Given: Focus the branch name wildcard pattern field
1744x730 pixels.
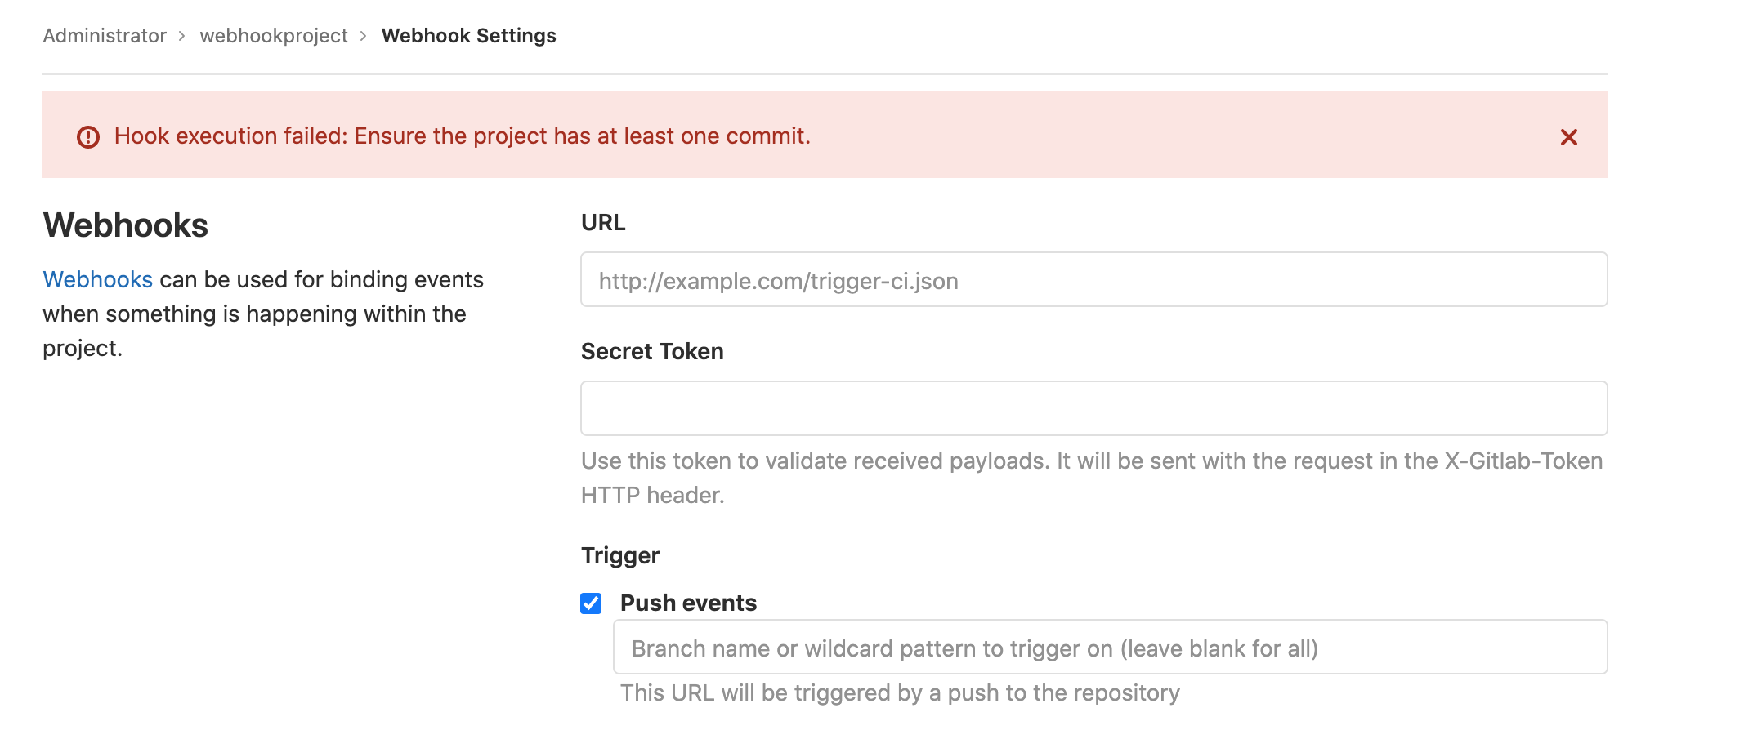Looking at the screenshot, I should pyautogui.click(x=1111, y=647).
